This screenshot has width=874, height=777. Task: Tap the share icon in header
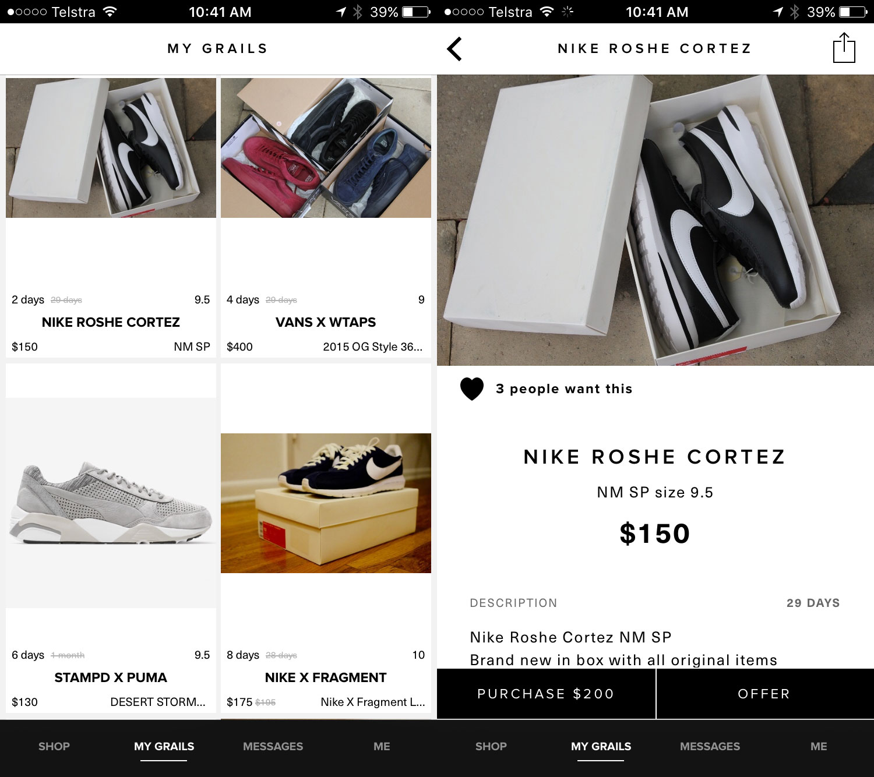pyautogui.click(x=844, y=48)
